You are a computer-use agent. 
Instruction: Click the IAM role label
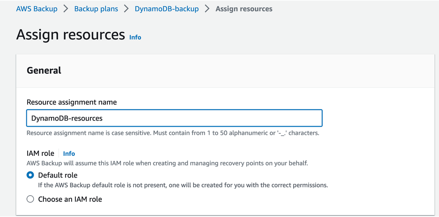coord(40,154)
